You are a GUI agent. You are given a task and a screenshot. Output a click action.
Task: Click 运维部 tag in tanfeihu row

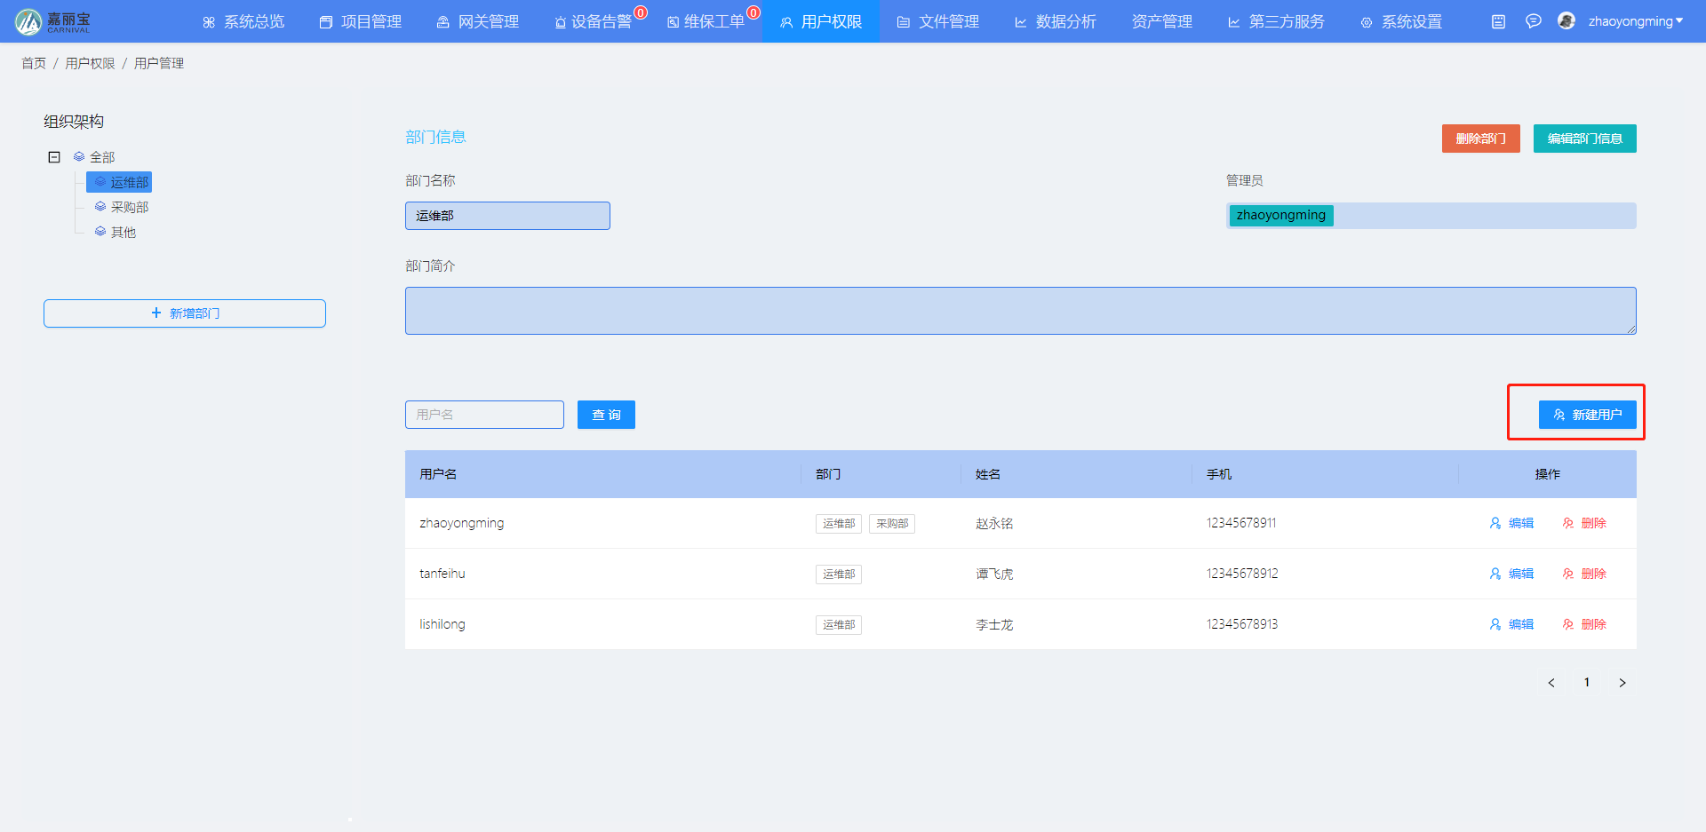(839, 574)
